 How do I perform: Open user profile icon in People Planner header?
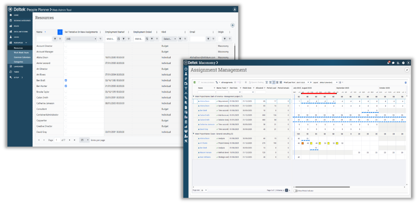tap(235, 9)
